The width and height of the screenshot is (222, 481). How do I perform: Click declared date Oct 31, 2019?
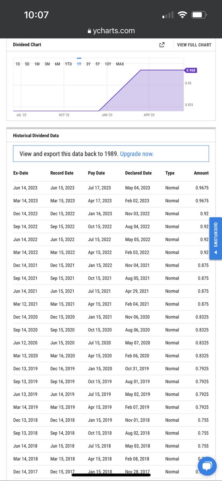pos(137,368)
